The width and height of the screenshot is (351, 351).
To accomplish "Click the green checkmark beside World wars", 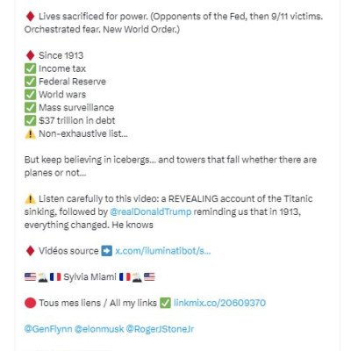I will [30, 95].
